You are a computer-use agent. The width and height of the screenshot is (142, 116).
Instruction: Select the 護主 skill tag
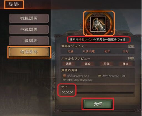point(125,64)
